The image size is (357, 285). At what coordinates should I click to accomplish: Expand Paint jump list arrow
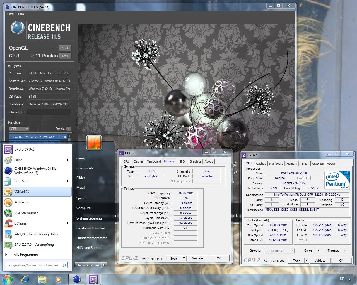pyautogui.click(x=68, y=160)
